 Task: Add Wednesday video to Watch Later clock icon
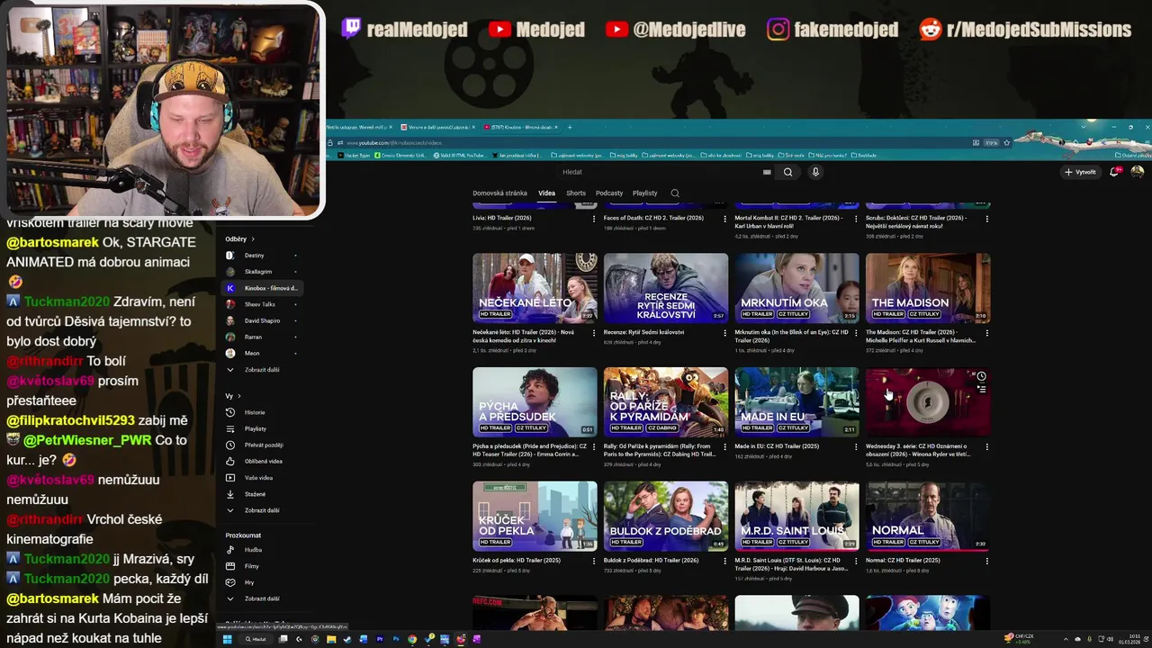981,376
